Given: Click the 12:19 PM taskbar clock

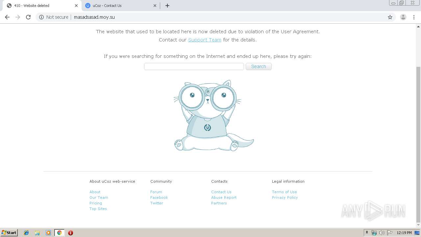Looking at the screenshot, I should point(404,233).
